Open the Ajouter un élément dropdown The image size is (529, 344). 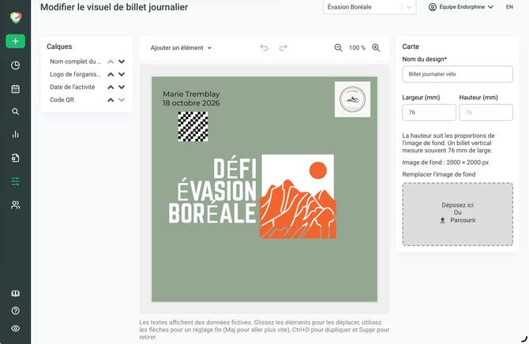181,48
